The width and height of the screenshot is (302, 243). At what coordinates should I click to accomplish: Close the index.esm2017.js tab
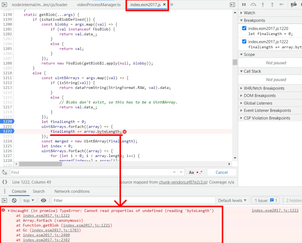(164, 4)
